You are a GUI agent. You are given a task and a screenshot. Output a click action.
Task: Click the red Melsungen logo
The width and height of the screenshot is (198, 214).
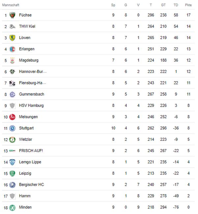pos(13,117)
